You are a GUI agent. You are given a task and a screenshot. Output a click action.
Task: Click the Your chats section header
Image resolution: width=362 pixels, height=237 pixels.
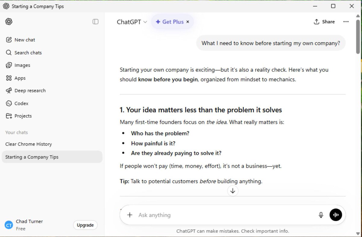(17, 133)
